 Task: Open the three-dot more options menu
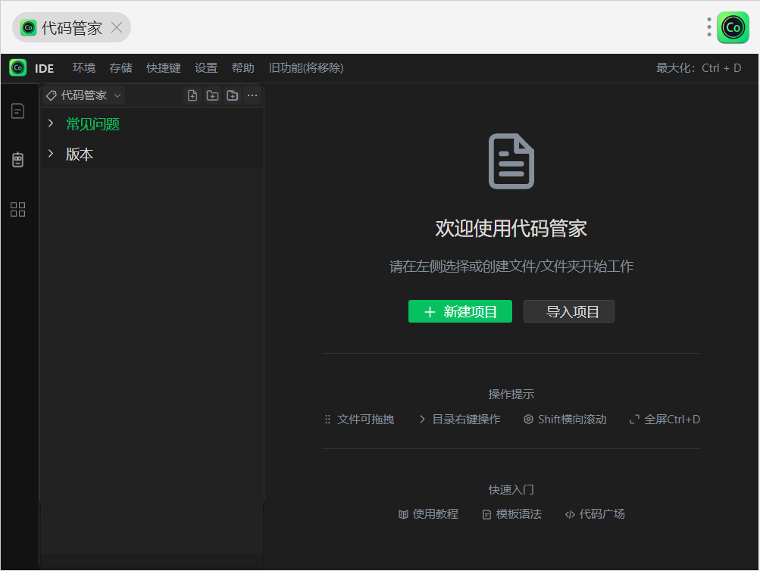tap(252, 95)
